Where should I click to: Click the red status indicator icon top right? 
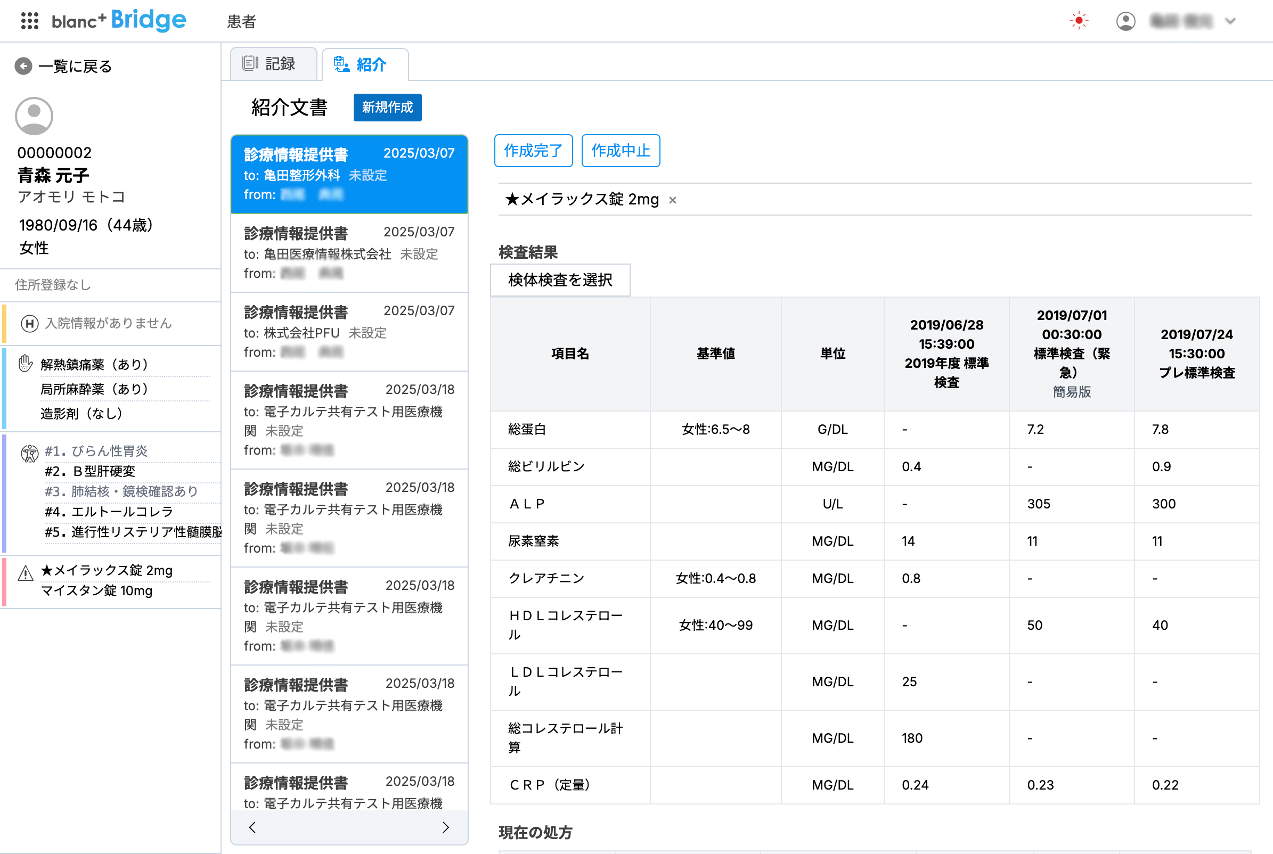(1079, 21)
